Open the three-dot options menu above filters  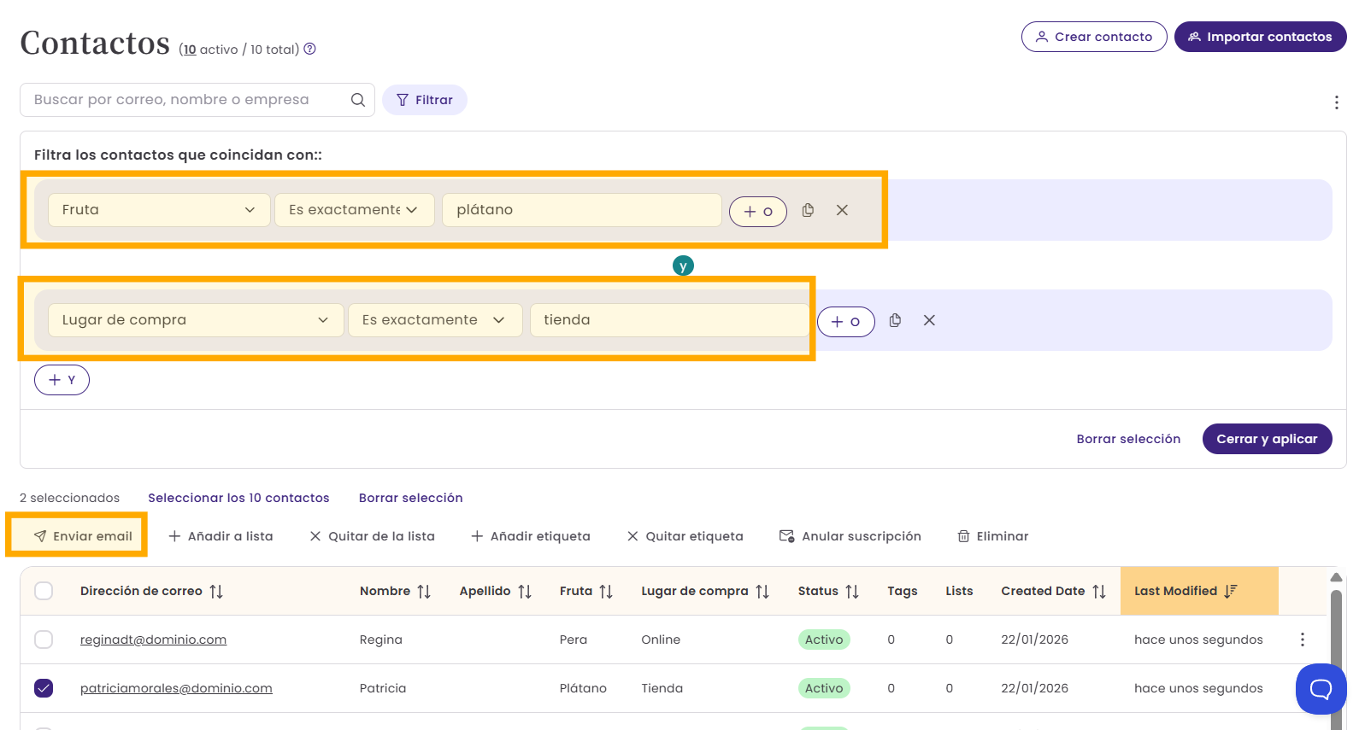click(1336, 102)
